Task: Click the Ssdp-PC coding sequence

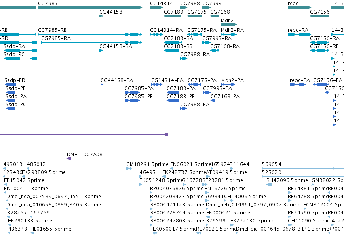Action: (x=11, y=109)
